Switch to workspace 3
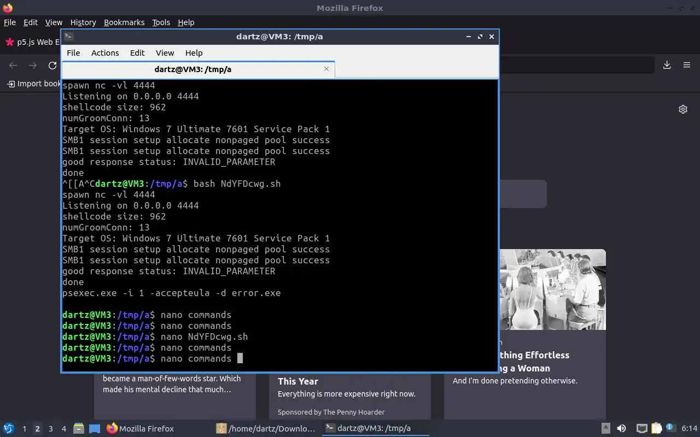Image resolution: width=700 pixels, height=437 pixels. click(50, 429)
